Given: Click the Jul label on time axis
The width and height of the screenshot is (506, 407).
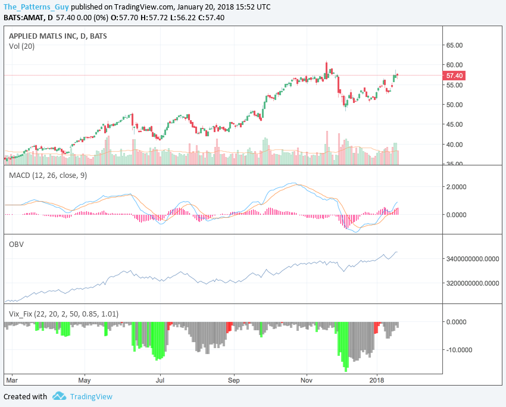Looking at the screenshot, I should point(160,380).
